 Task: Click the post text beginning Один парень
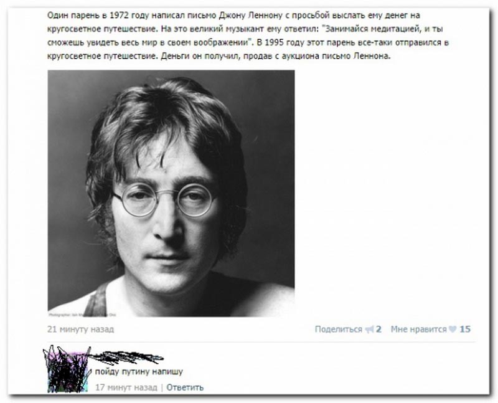click(248, 36)
